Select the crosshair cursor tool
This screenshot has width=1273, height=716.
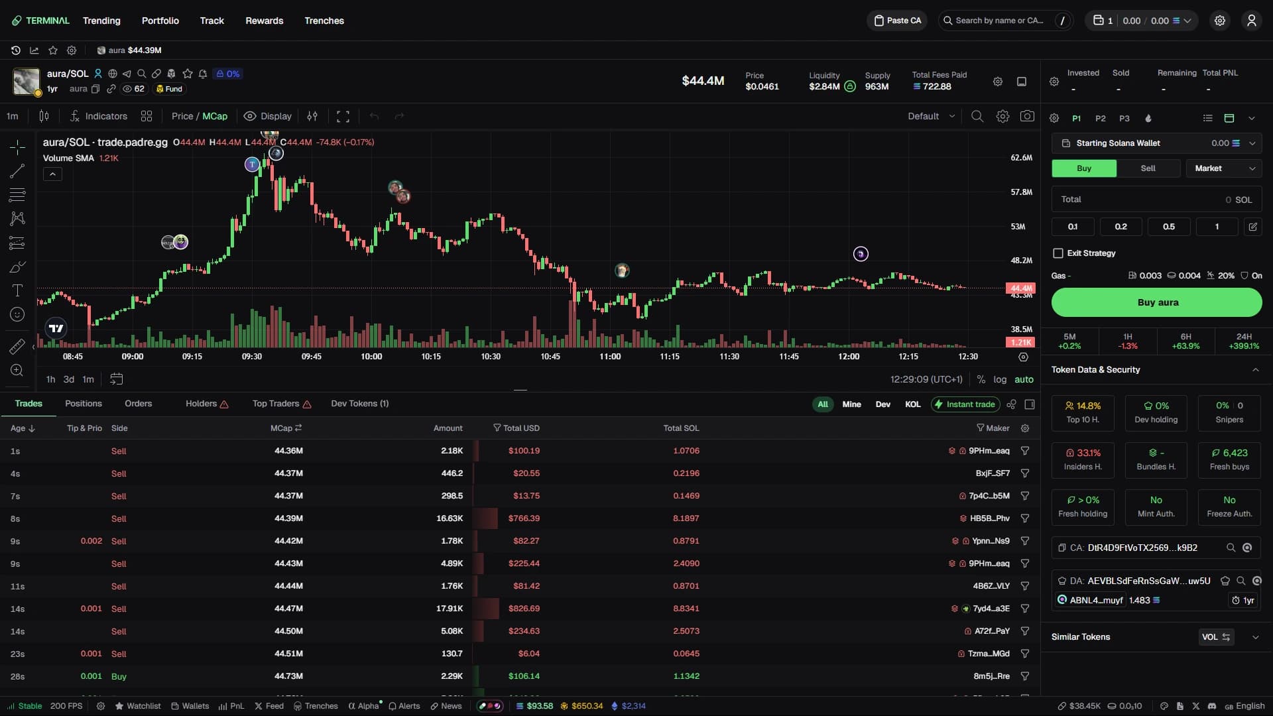[x=17, y=147]
